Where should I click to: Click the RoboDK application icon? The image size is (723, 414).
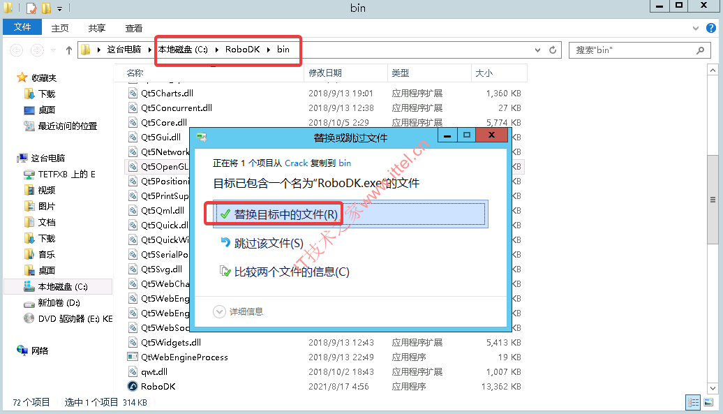(x=133, y=386)
